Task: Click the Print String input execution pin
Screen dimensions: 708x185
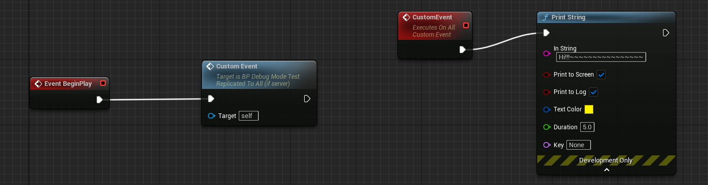Action: (x=546, y=33)
